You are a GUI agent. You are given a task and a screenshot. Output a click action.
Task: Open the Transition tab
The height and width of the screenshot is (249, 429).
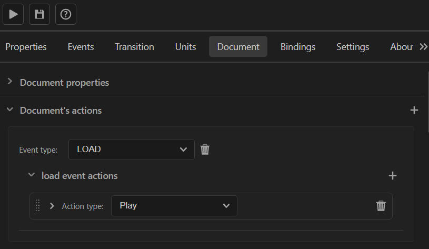[134, 47]
